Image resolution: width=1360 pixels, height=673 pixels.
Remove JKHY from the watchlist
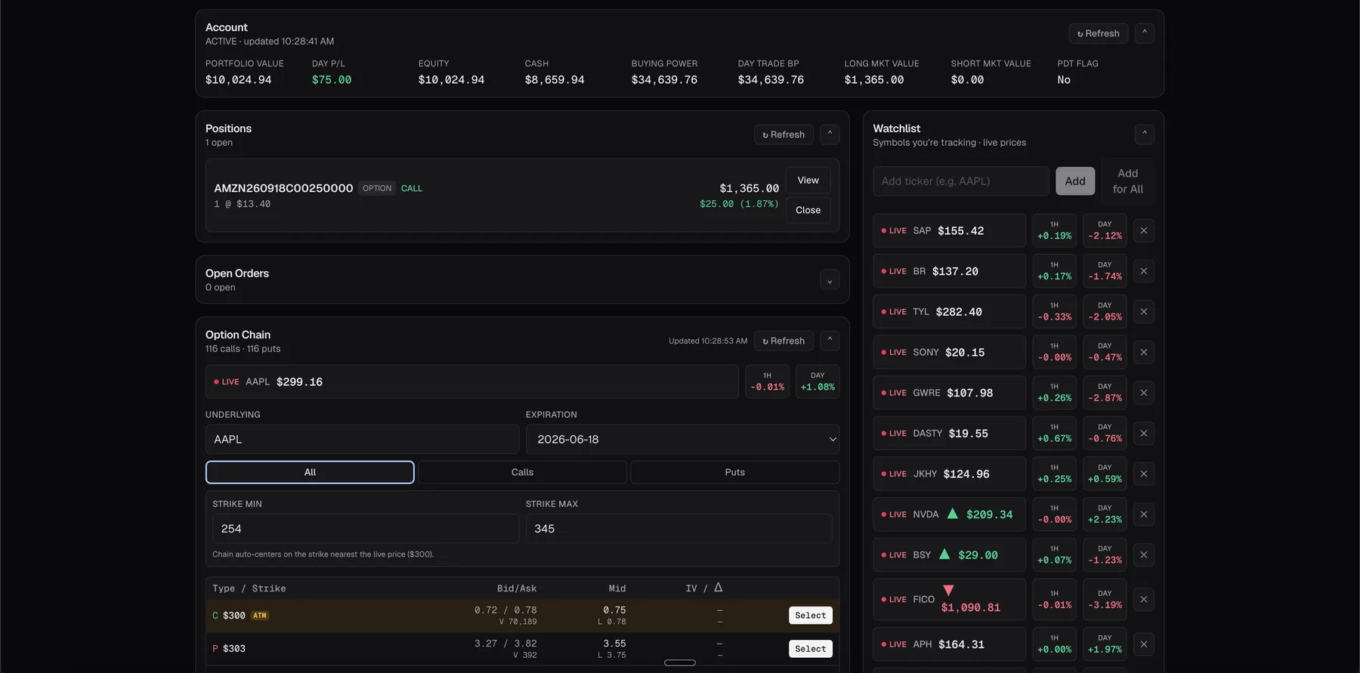click(x=1144, y=474)
